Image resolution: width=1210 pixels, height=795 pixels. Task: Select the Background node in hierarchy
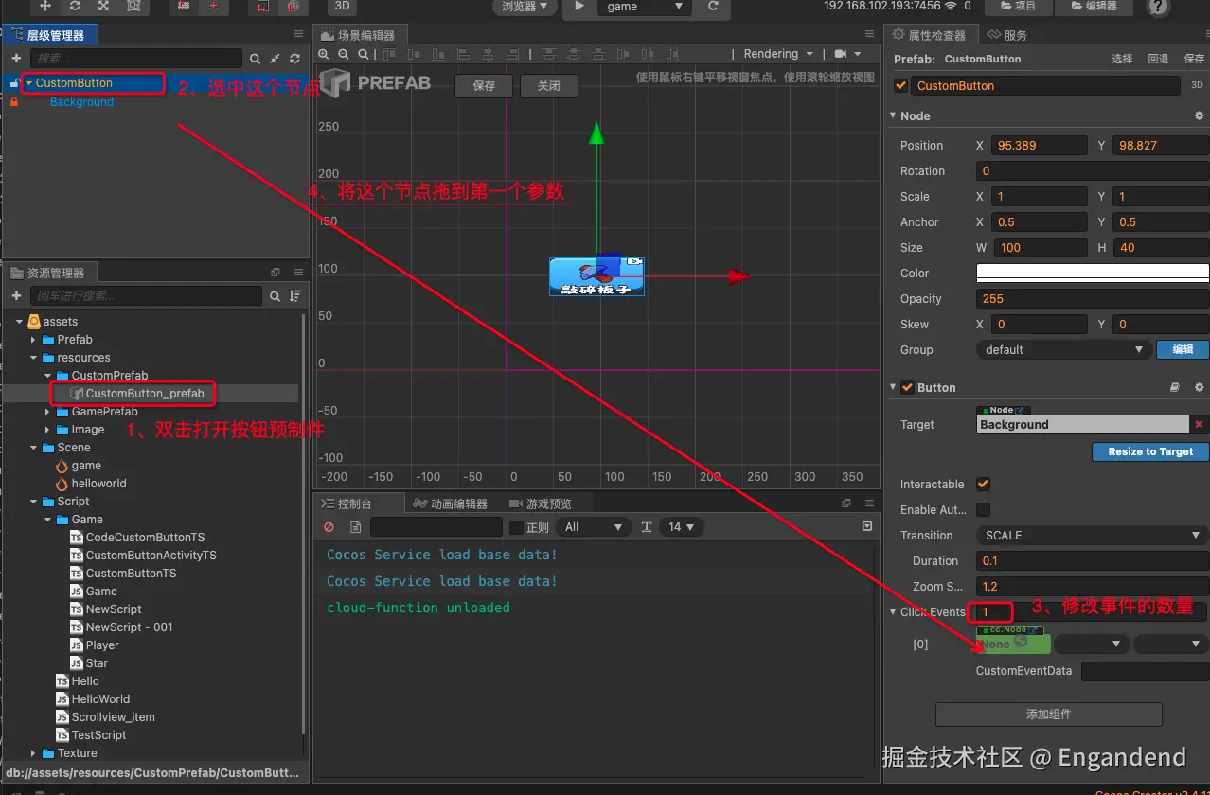coord(81,101)
